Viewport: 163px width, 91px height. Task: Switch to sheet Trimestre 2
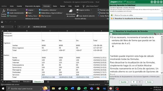(16, 82)
